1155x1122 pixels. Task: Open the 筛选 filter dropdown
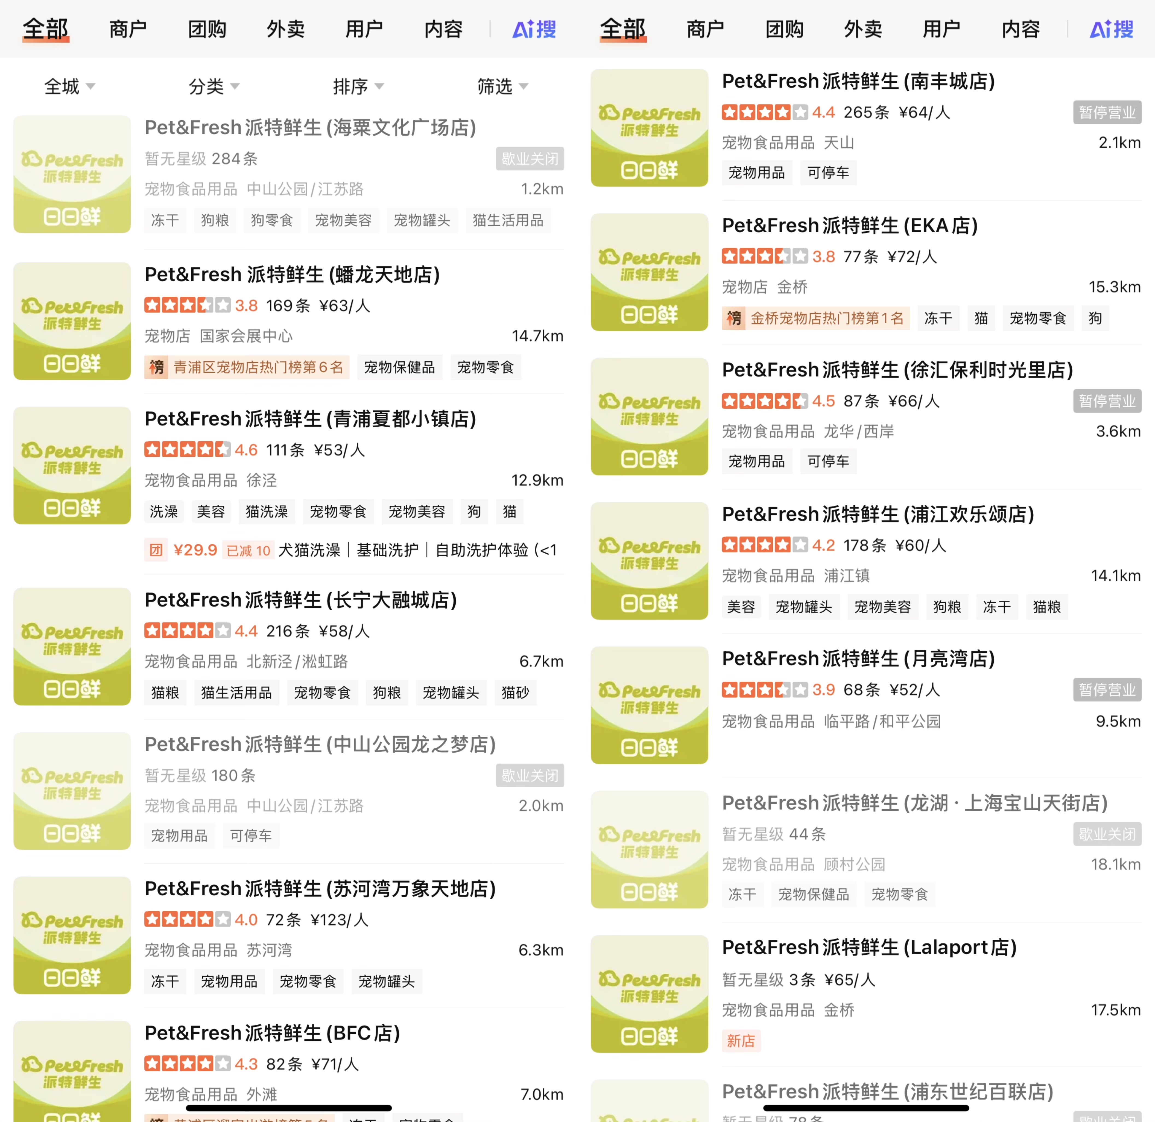pyautogui.click(x=502, y=86)
